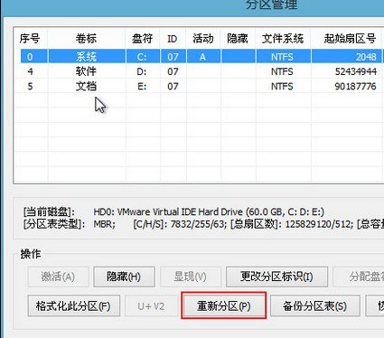Click the 更改分区标识(I) button
The image size is (384, 338).
point(276,277)
